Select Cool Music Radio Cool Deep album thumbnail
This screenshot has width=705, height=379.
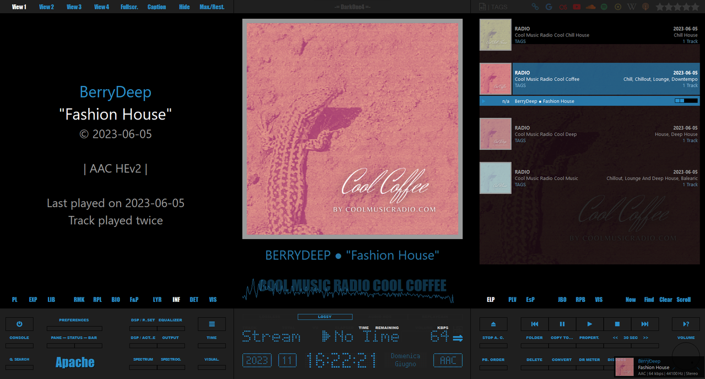pyautogui.click(x=495, y=134)
